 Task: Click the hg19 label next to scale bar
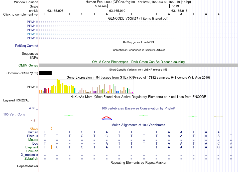click(175, 6)
